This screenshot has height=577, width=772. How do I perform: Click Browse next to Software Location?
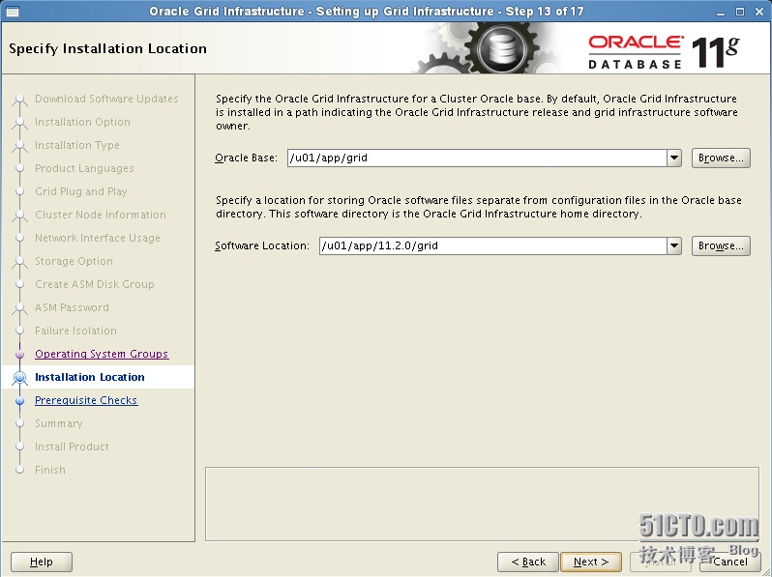(721, 245)
